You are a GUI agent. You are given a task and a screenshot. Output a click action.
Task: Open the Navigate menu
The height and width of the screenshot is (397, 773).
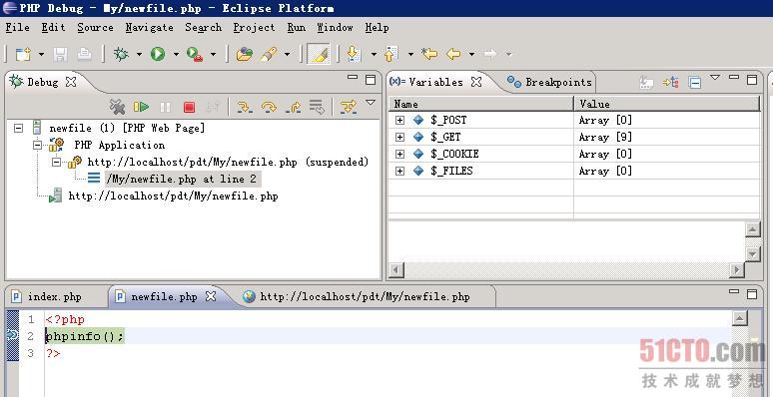point(149,28)
